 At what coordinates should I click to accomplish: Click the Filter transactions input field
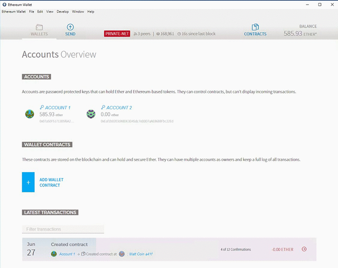[63, 229]
